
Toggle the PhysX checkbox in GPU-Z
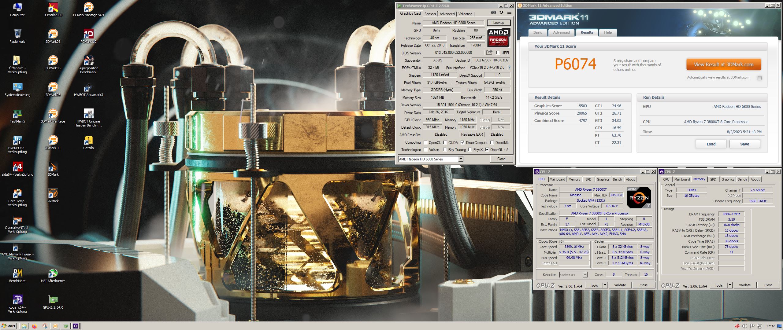pyautogui.click(x=470, y=149)
